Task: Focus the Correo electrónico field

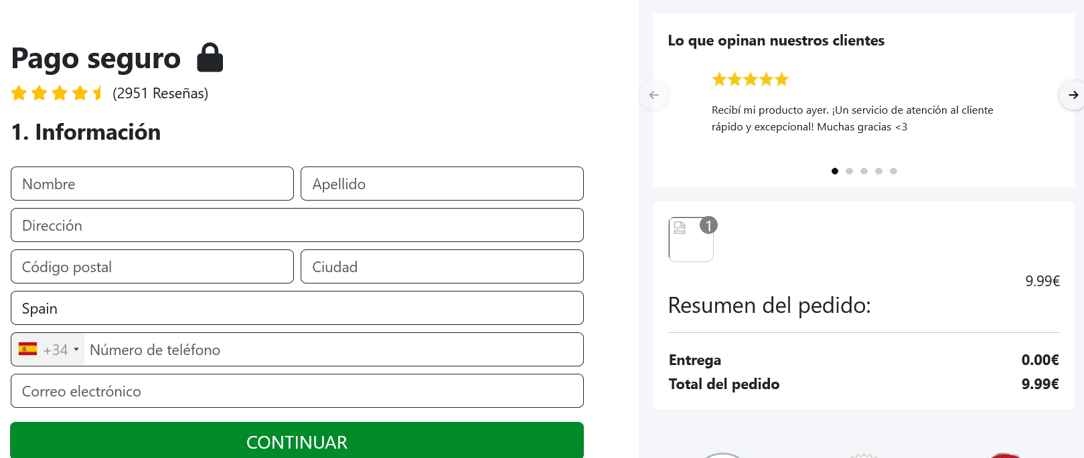Action: coord(297,391)
